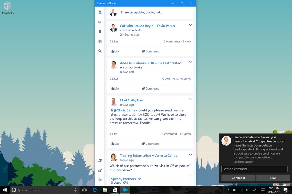Like Chet Callaghan's post
This screenshot has height=194, width=292.
point(115,144)
